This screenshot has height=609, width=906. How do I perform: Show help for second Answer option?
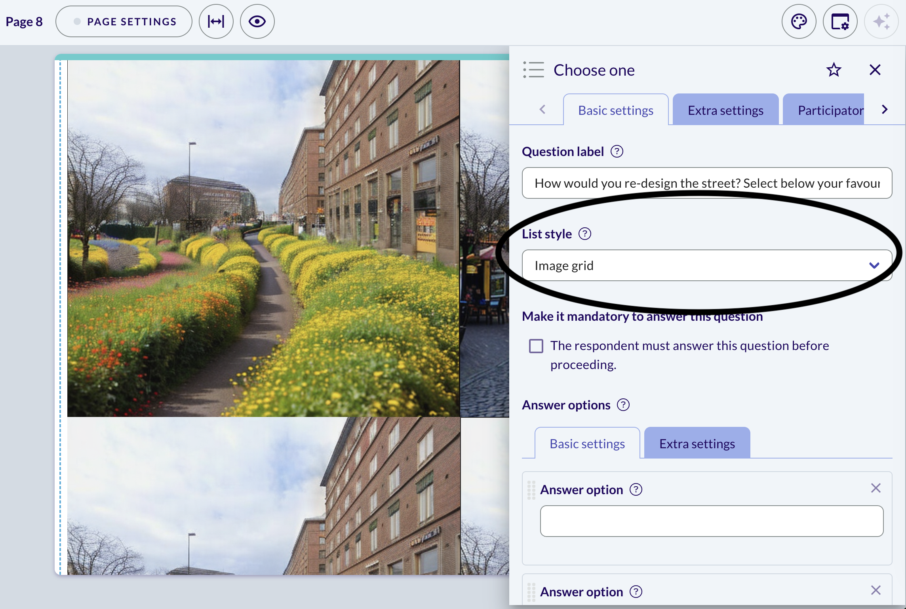click(636, 592)
